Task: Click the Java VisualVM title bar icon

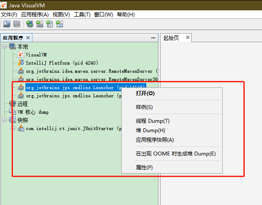Action: point(3,5)
